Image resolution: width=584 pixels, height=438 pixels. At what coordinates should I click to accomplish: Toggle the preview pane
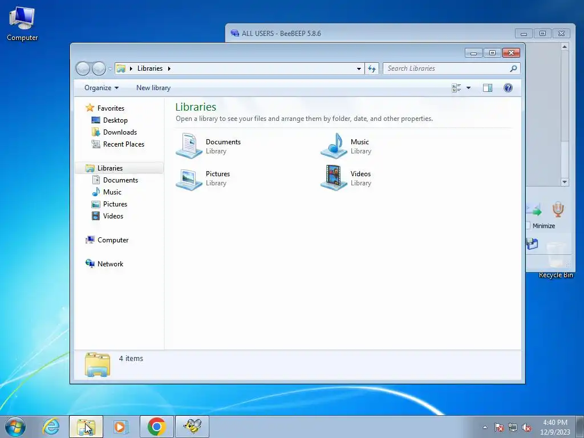click(x=488, y=88)
